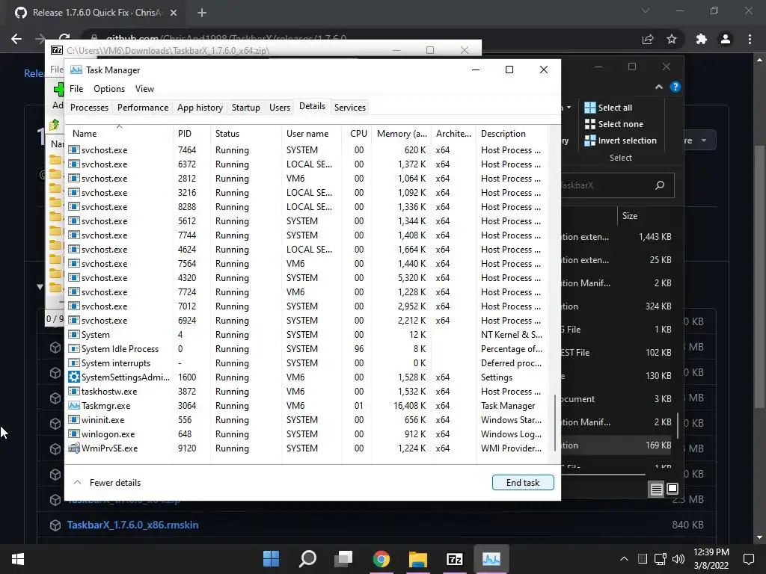This screenshot has width=766, height=574.
Task: Open taskbar Search magnifier
Action: point(307,559)
